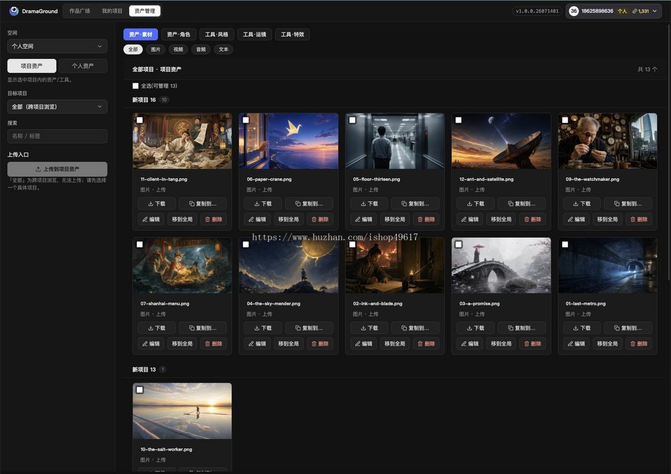This screenshot has width=671, height=474.
Task: Check the 05-floor-thirteen.png thumbnail checkbox
Action: (352, 120)
